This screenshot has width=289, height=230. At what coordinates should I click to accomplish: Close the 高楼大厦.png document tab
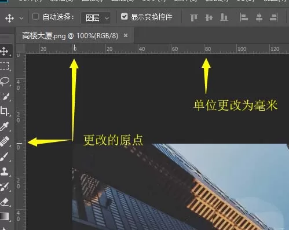(126, 35)
